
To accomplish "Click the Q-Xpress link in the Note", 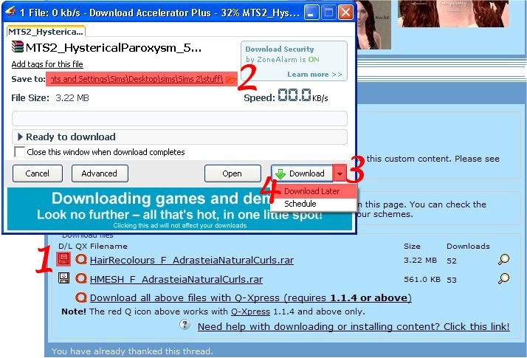I will coord(250,311).
